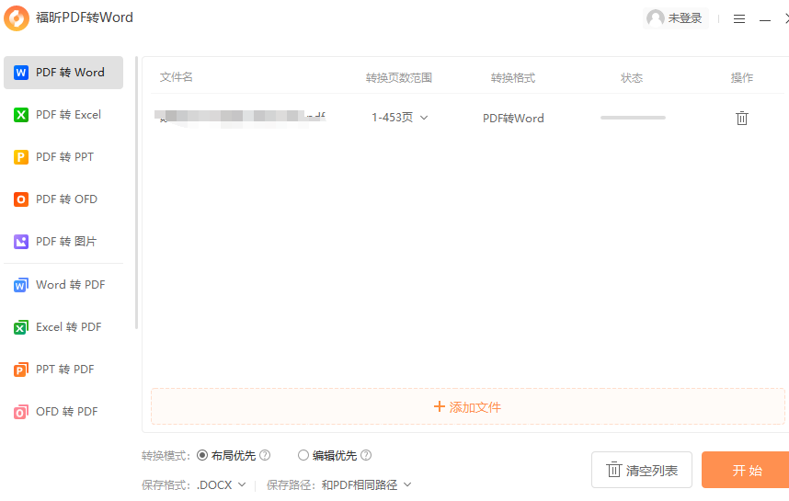This screenshot has width=789, height=501.
Task: Click the 添加文件 drop area
Action: (x=467, y=406)
